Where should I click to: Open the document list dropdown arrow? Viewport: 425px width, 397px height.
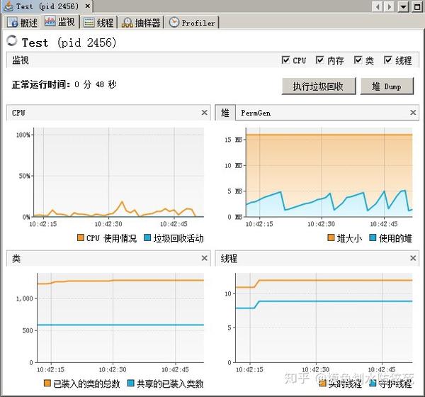pyautogui.click(x=403, y=7)
